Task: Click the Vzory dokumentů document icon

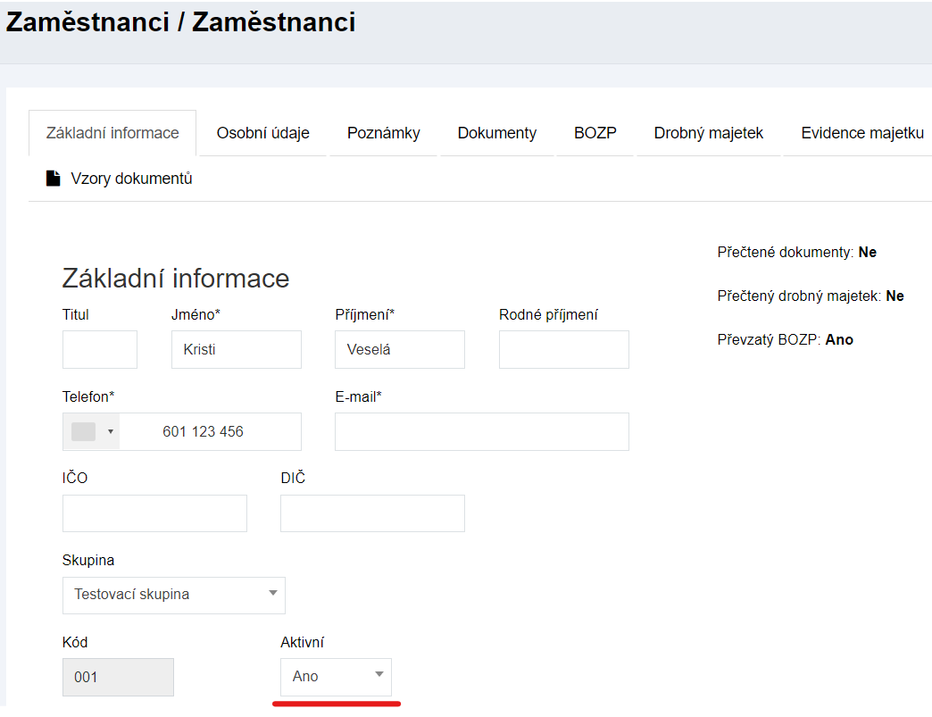Action: point(54,179)
